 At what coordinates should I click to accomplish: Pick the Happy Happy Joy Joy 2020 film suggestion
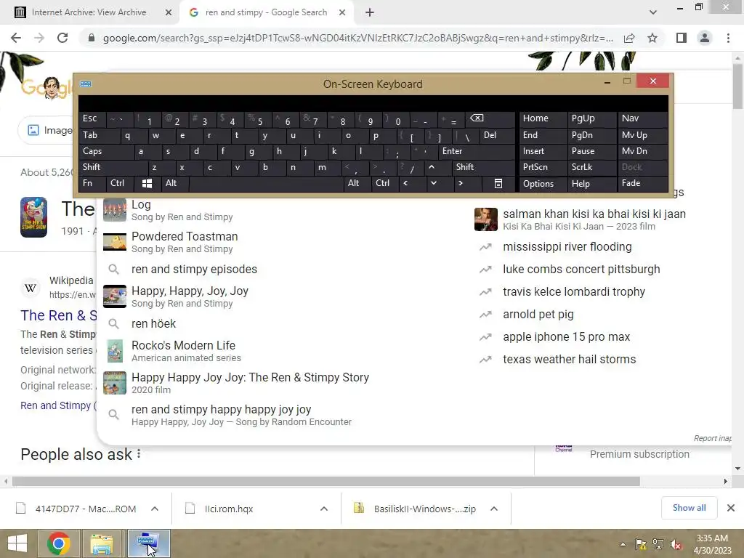click(x=280, y=383)
